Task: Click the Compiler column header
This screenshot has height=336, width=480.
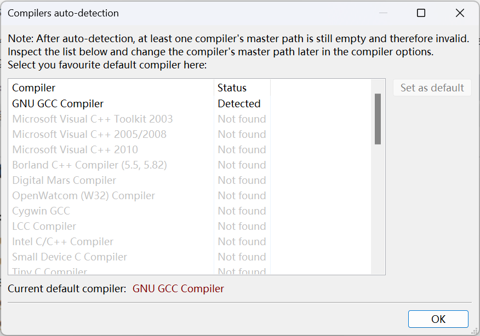Action: coord(111,88)
